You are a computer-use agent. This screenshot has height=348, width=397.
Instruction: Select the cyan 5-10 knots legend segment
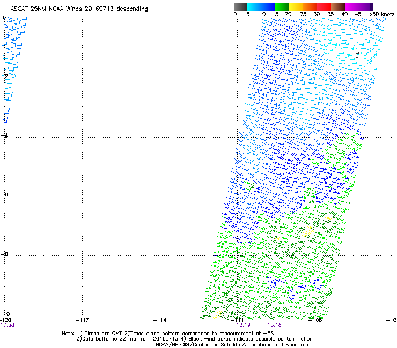(254, 6)
